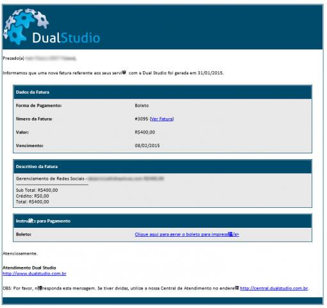The height and width of the screenshot is (308, 327).
Task: Click the Forma de Pagamento label
Action: click(x=38, y=106)
